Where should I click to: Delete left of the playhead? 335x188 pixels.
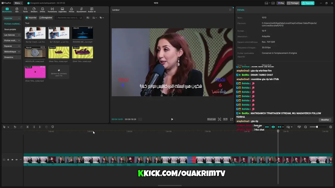point(34,127)
